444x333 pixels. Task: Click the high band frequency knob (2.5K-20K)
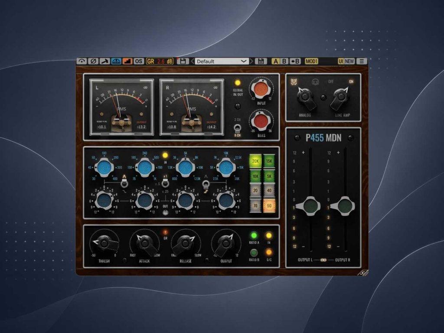[x=226, y=167]
